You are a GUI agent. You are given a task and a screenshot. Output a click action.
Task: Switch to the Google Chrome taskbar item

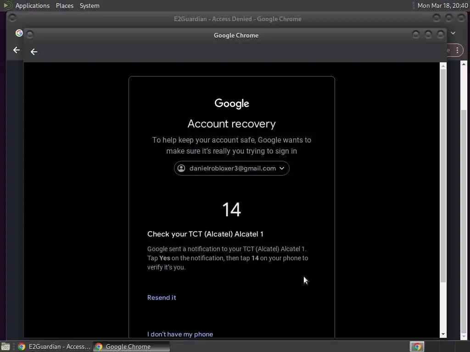point(131,346)
